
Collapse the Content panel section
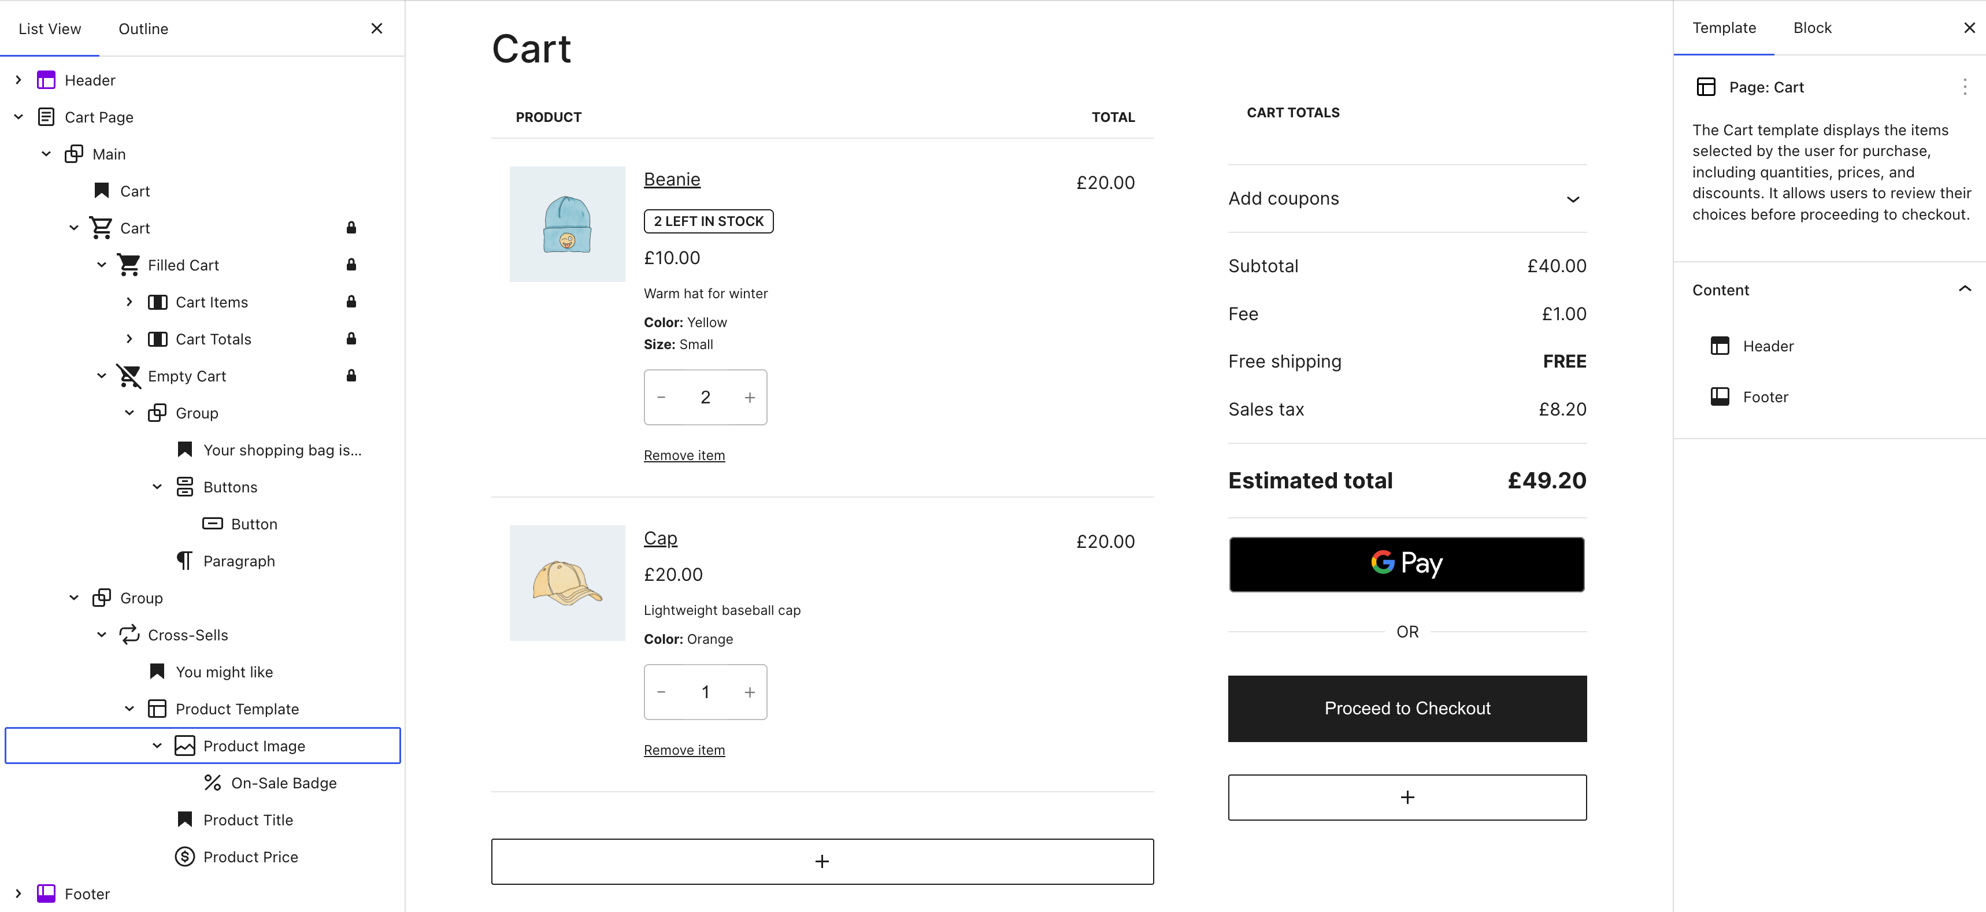(x=1965, y=290)
